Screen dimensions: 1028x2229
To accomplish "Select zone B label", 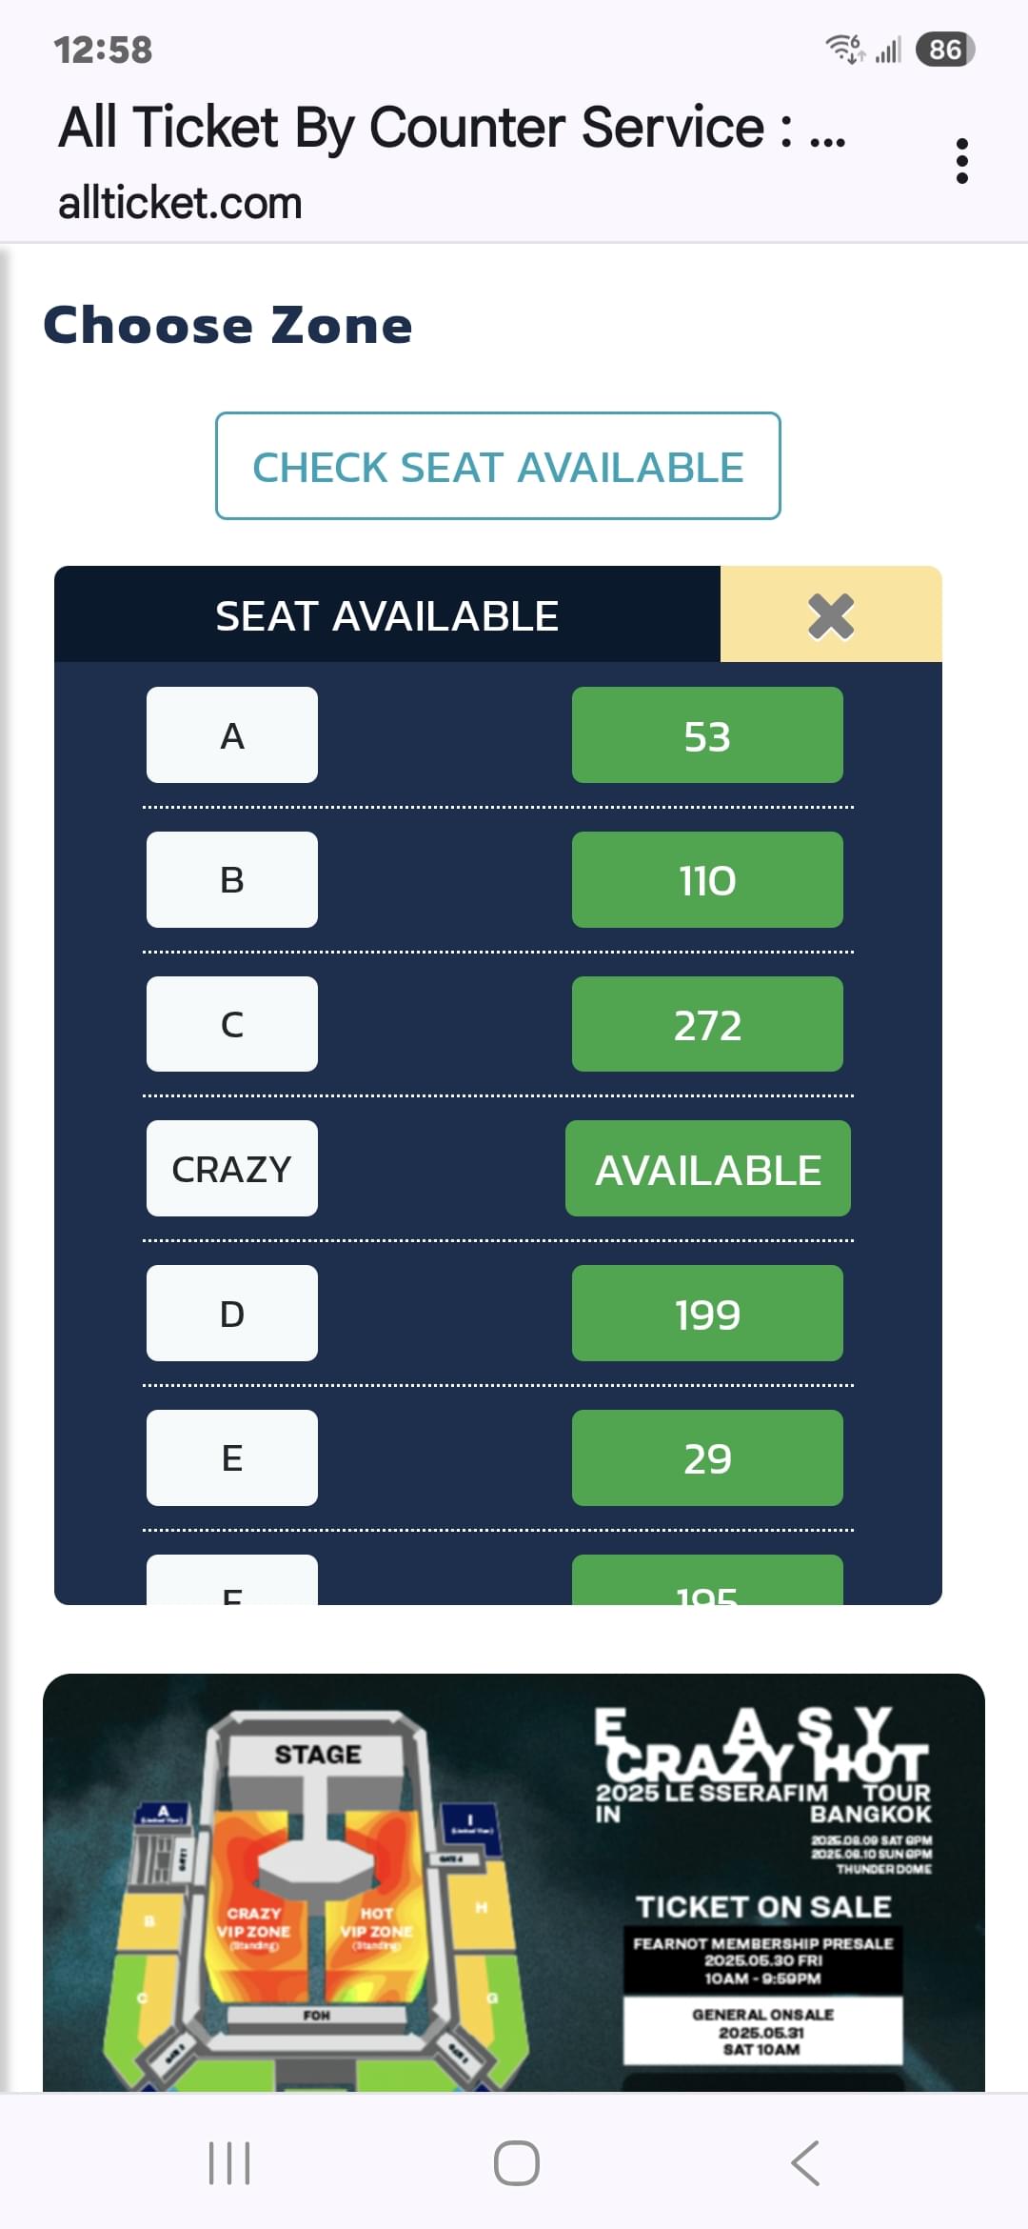I will (232, 879).
